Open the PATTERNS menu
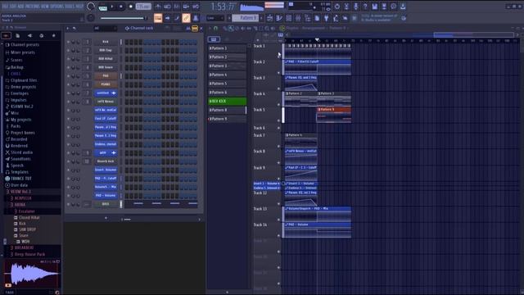 [x=33, y=7]
